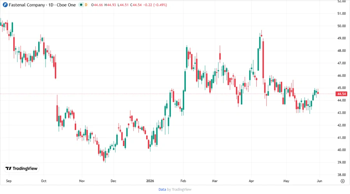
Task: Open chart settings gear icon
Action: 343,181
